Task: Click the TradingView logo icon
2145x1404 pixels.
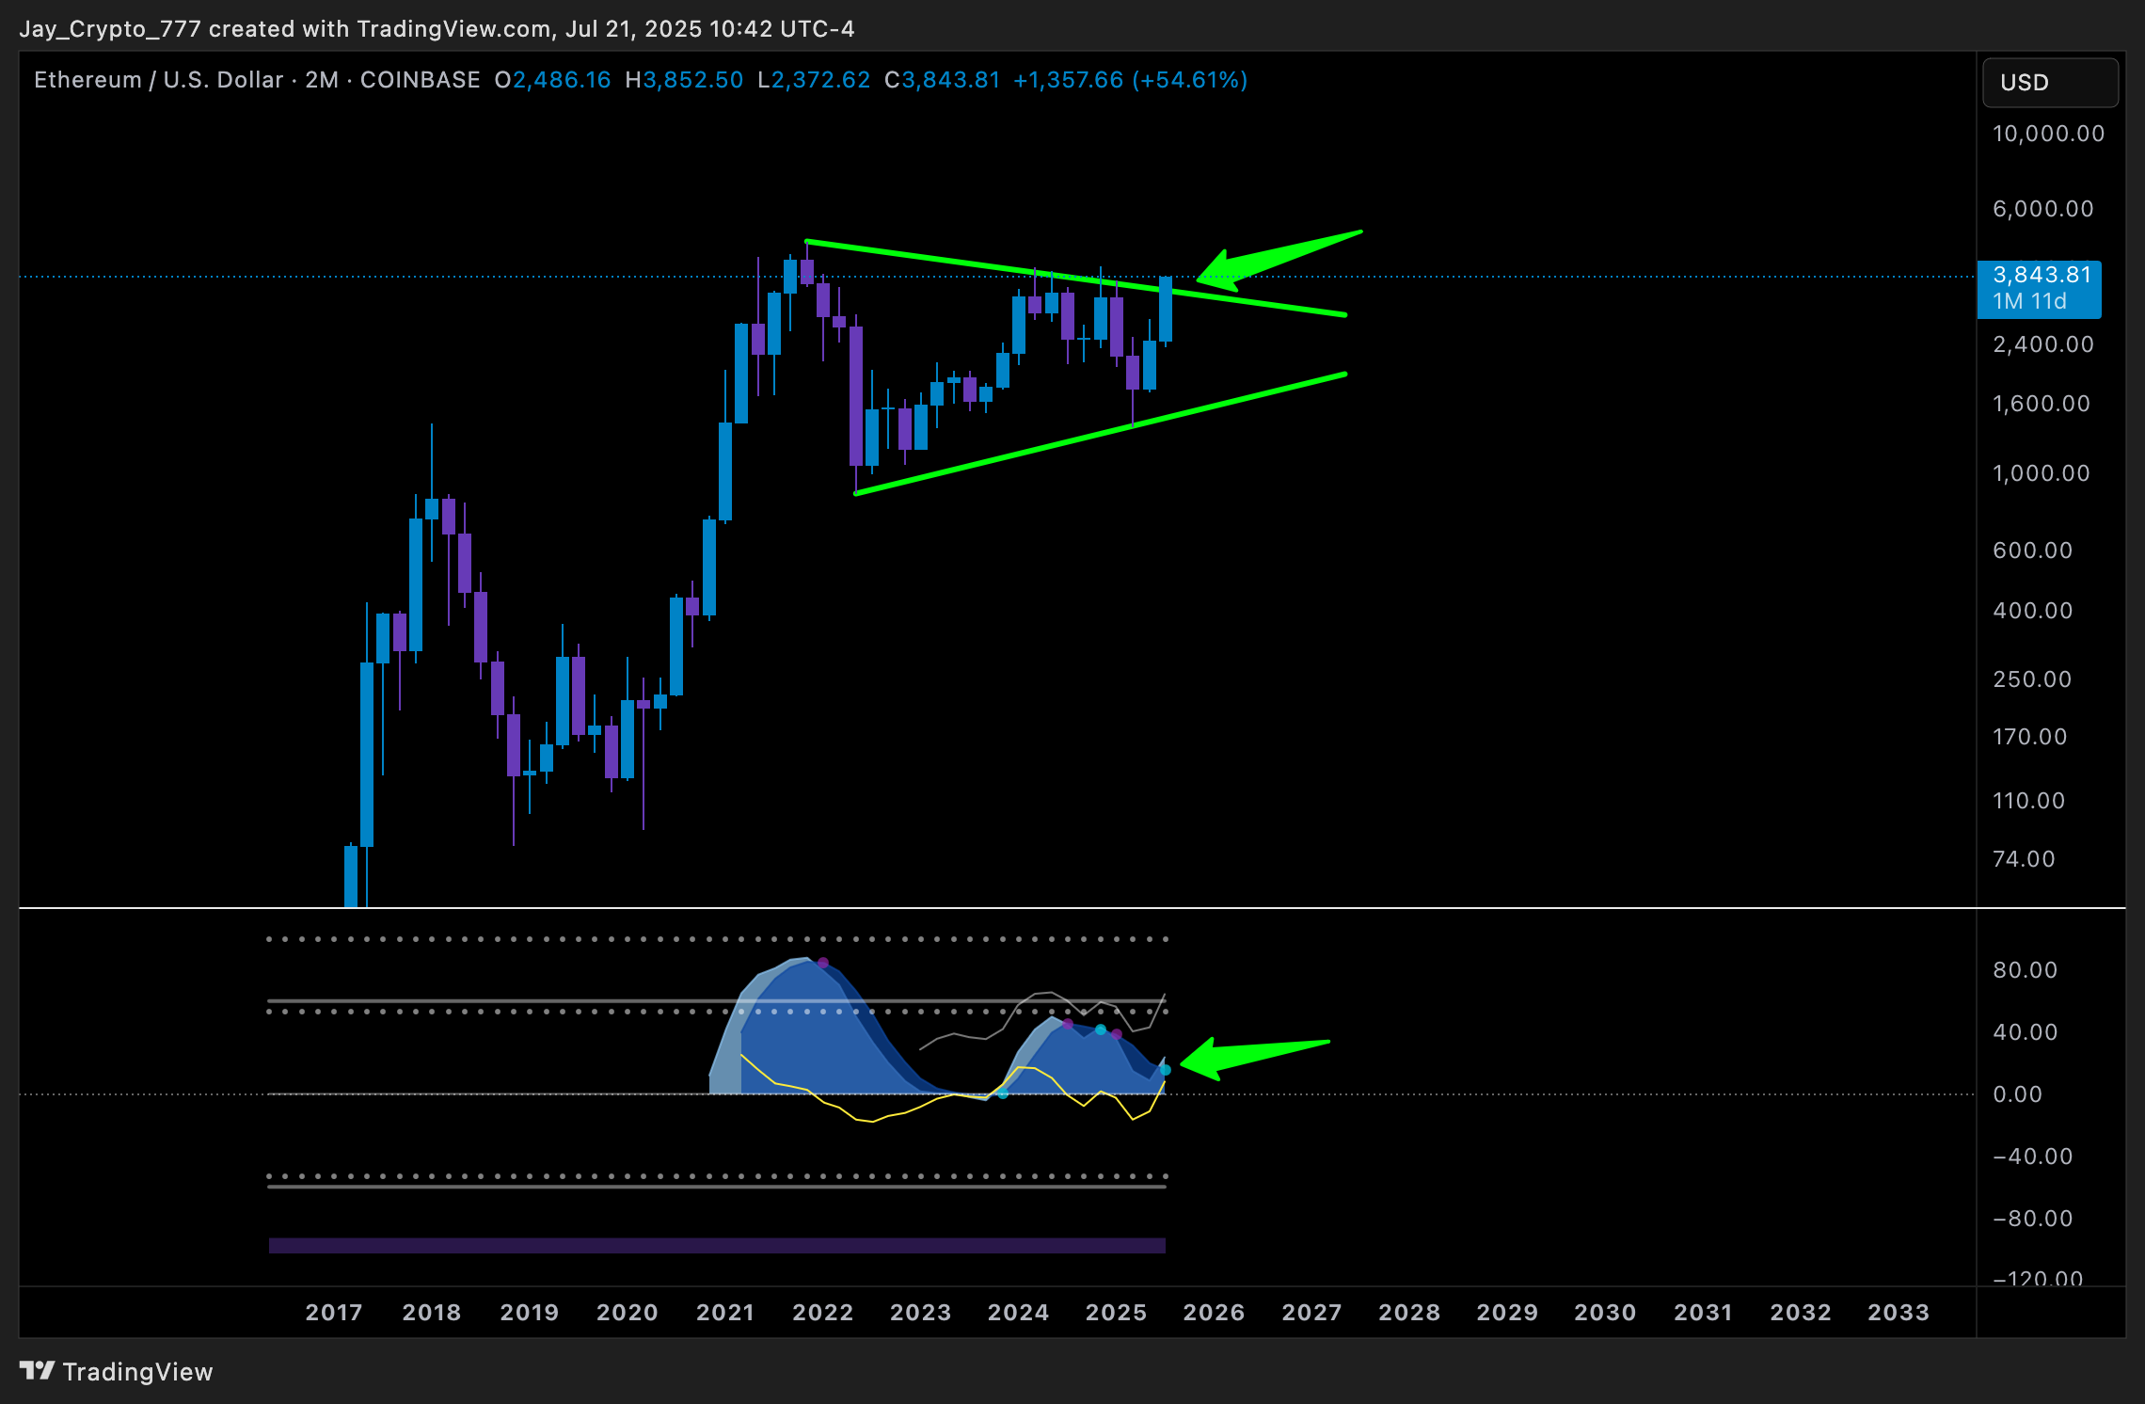Action: pos(38,1371)
